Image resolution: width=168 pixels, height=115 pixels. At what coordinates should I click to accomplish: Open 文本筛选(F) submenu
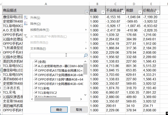point(38,48)
